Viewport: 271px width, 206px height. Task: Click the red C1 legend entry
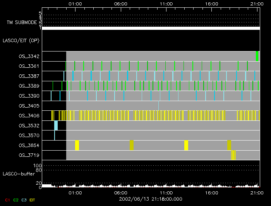[x=5, y=200]
